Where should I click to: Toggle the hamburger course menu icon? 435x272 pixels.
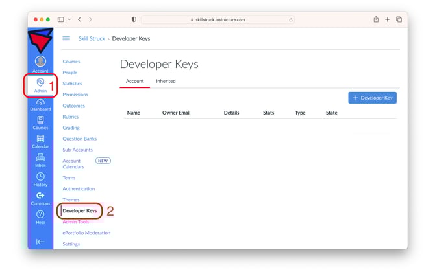tap(66, 39)
